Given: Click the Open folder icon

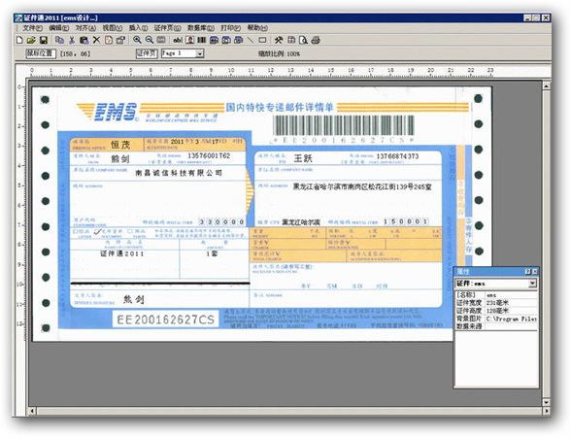Looking at the screenshot, I should click(31, 40).
